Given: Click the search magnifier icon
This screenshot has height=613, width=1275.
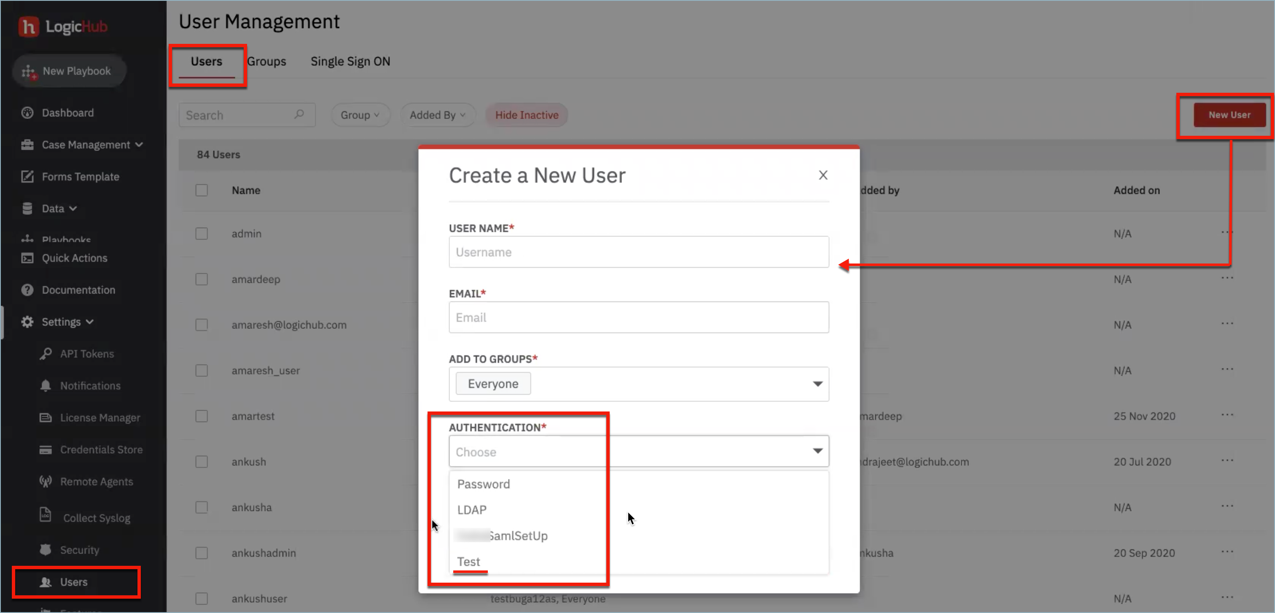Looking at the screenshot, I should tap(299, 114).
